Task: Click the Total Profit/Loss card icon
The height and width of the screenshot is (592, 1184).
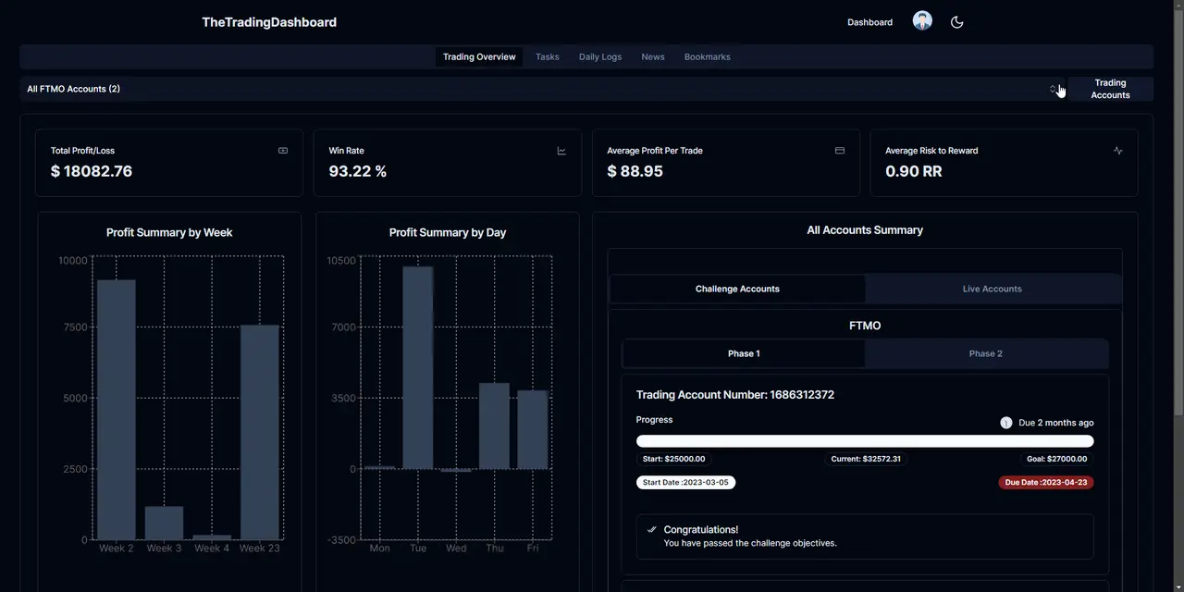Action: (x=283, y=151)
